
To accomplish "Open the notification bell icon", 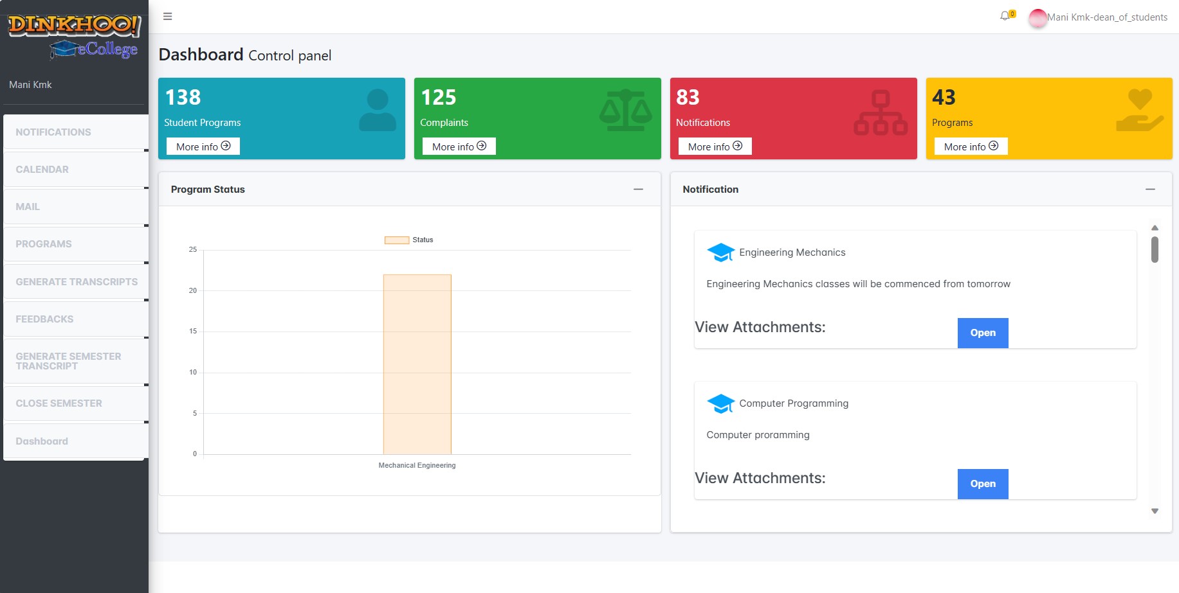I will point(1005,16).
